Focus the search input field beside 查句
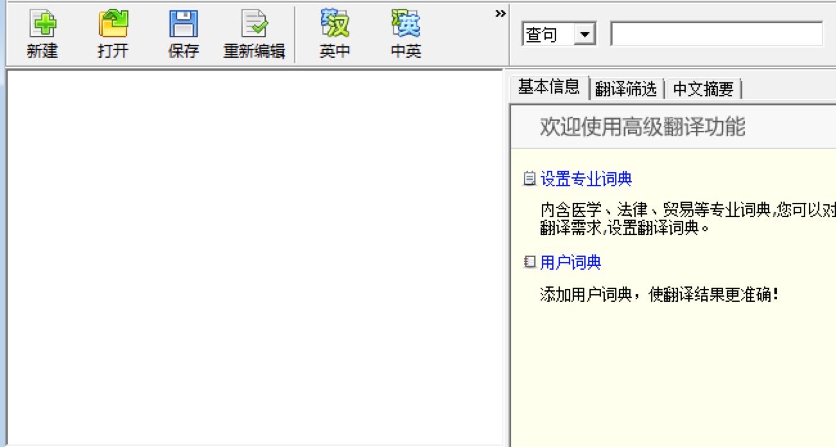This screenshot has width=836, height=447. (717, 34)
